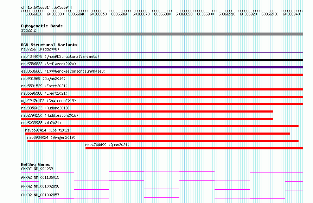Open variant nsv6039938 (Wu2021) label
The image size is (313, 203).
coord(41,123)
